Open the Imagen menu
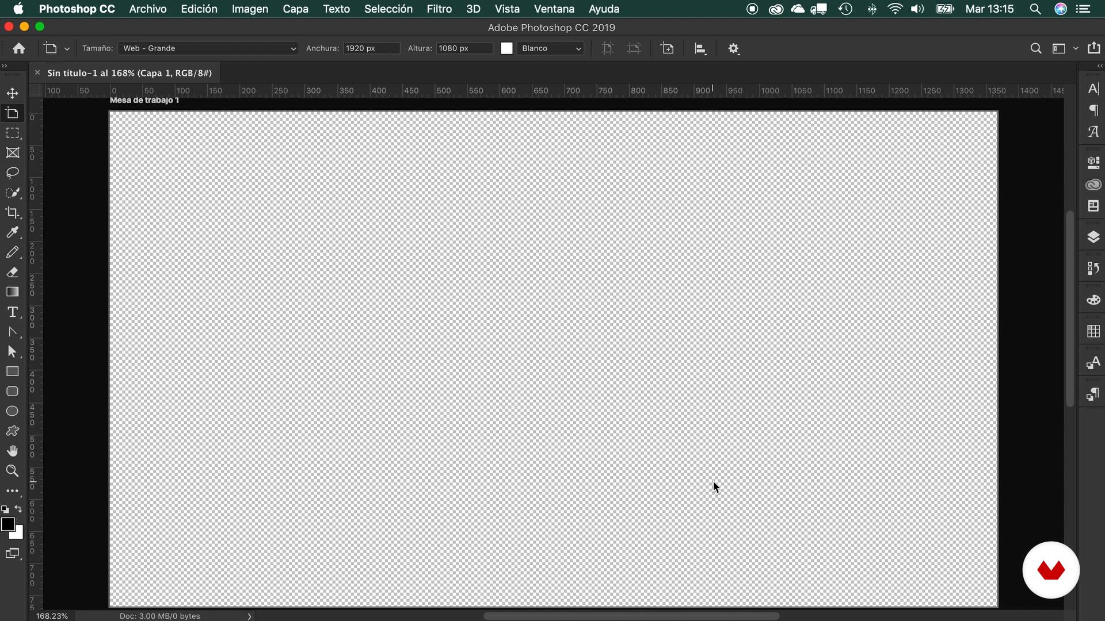This screenshot has height=621, width=1105. [250, 9]
